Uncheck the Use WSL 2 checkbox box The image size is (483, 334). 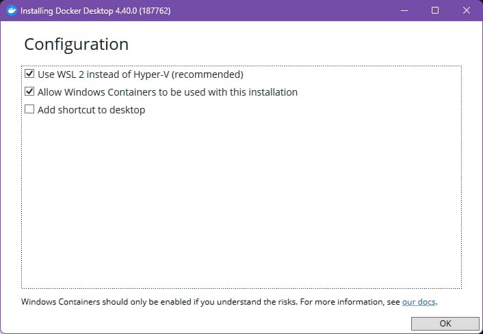click(x=29, y=74)
